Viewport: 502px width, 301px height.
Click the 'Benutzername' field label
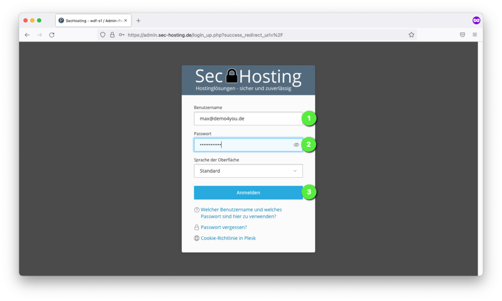tap(208, 108)
